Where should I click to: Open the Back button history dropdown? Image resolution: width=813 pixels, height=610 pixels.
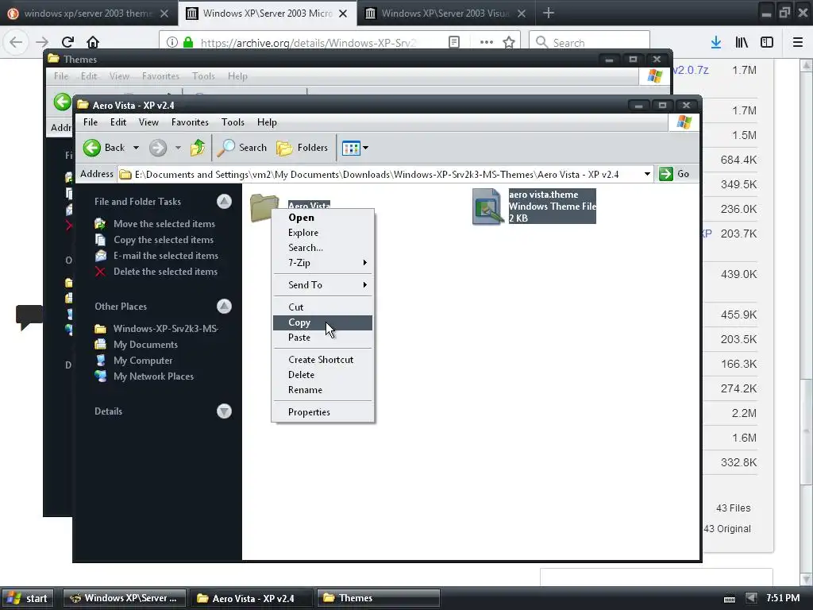coord(136,148)
